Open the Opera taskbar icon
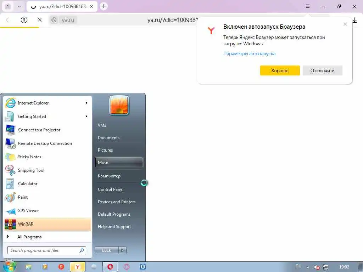Image resolution: width=363 pixels, height=272 pixels. 110,267
